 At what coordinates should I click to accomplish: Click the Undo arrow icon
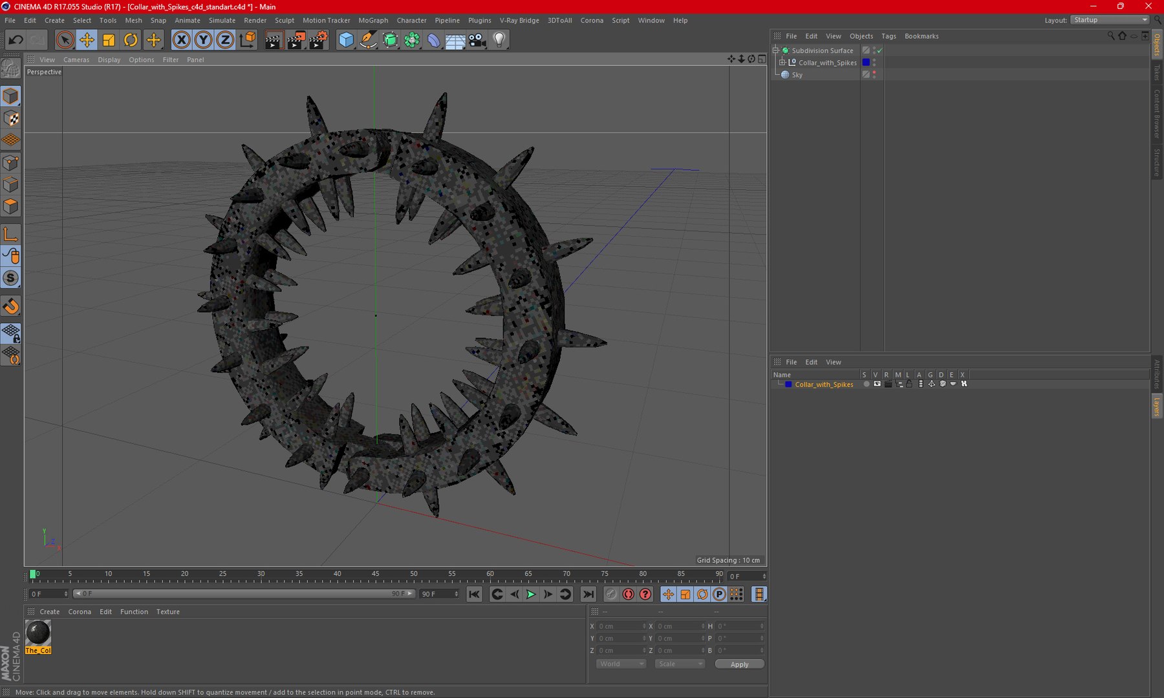[16, 40]
